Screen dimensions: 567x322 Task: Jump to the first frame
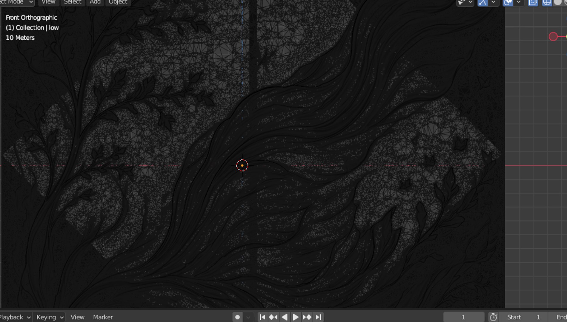(262, 317)
